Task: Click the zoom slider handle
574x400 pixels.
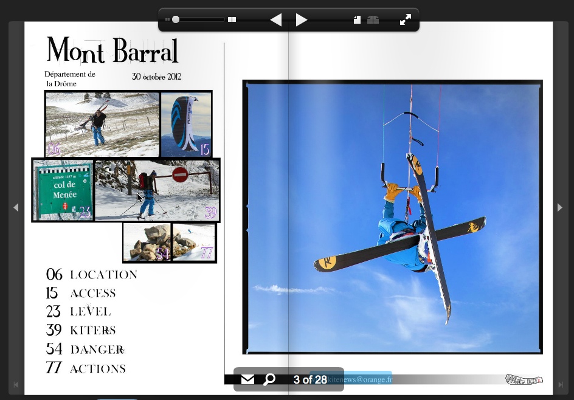Action: coord(176,19)
